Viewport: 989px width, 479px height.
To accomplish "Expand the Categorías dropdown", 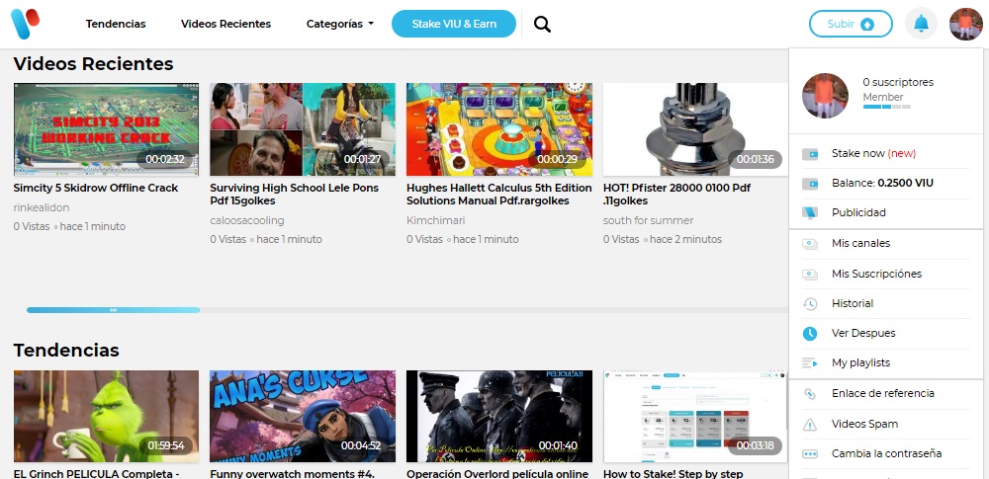I will point(340,24).
